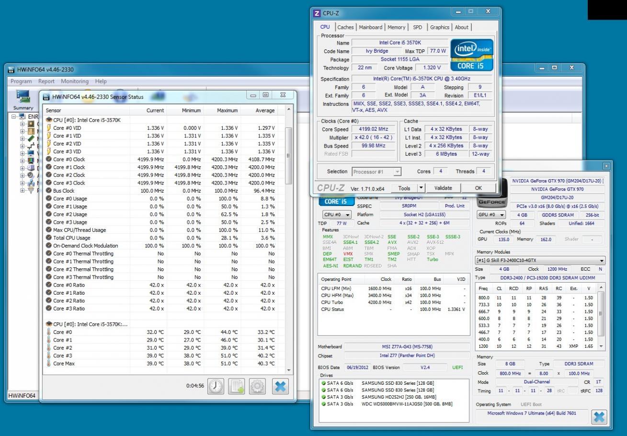Switch to the Caches tab in CPU-Z
Viewport: 627px width, 436px height.
click(345, 27)
